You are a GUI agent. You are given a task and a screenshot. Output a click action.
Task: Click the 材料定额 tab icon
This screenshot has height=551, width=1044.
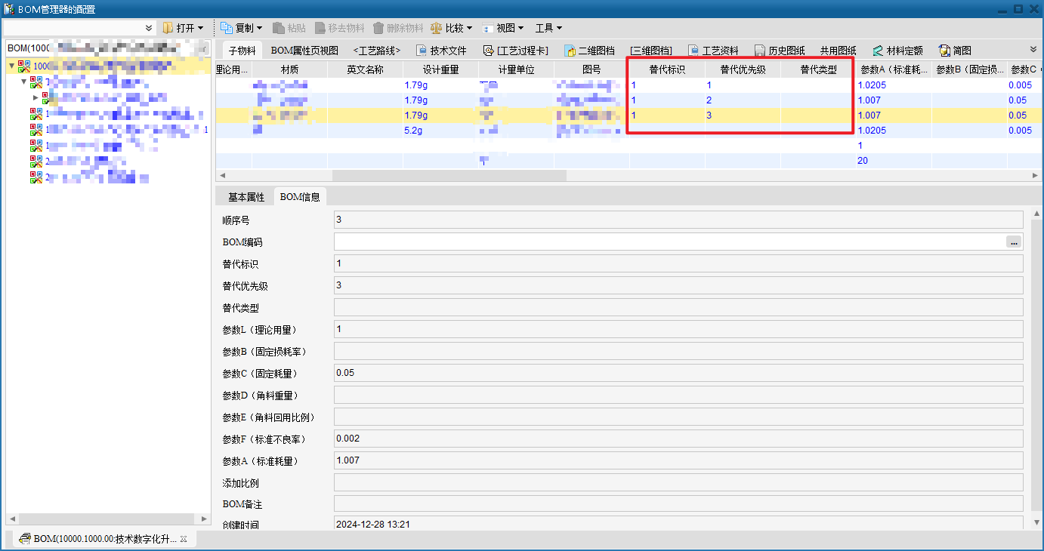point(877,51)
